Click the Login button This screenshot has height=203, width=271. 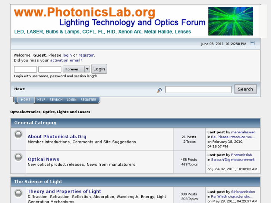point(99,69)
